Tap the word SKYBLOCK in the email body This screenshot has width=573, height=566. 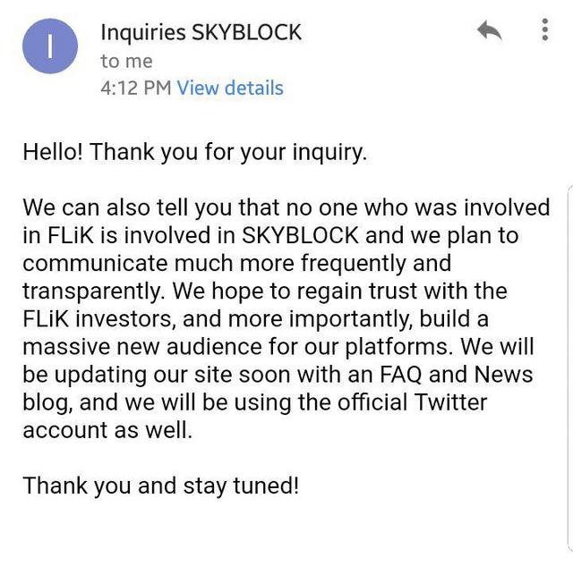(x=300, y=235)
